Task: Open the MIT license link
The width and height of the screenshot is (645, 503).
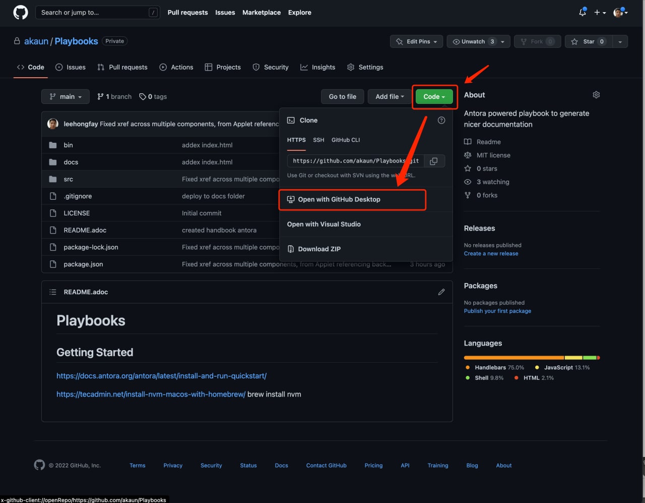Action: pyautogui.click(x=487, y=155)
